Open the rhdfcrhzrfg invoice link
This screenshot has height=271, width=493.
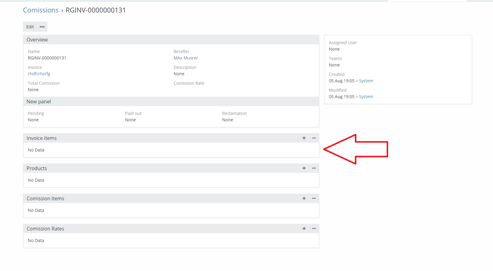point(39,74)
